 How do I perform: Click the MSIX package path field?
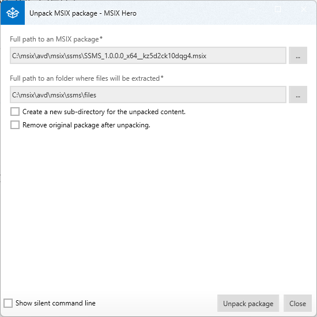point(148,55)
